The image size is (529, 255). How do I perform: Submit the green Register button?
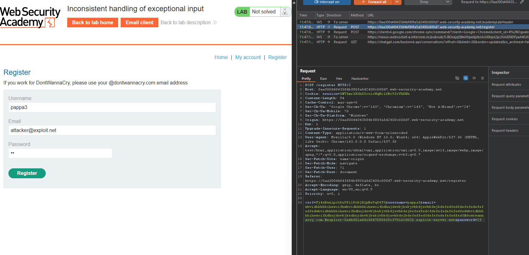[x=27, y=173]
